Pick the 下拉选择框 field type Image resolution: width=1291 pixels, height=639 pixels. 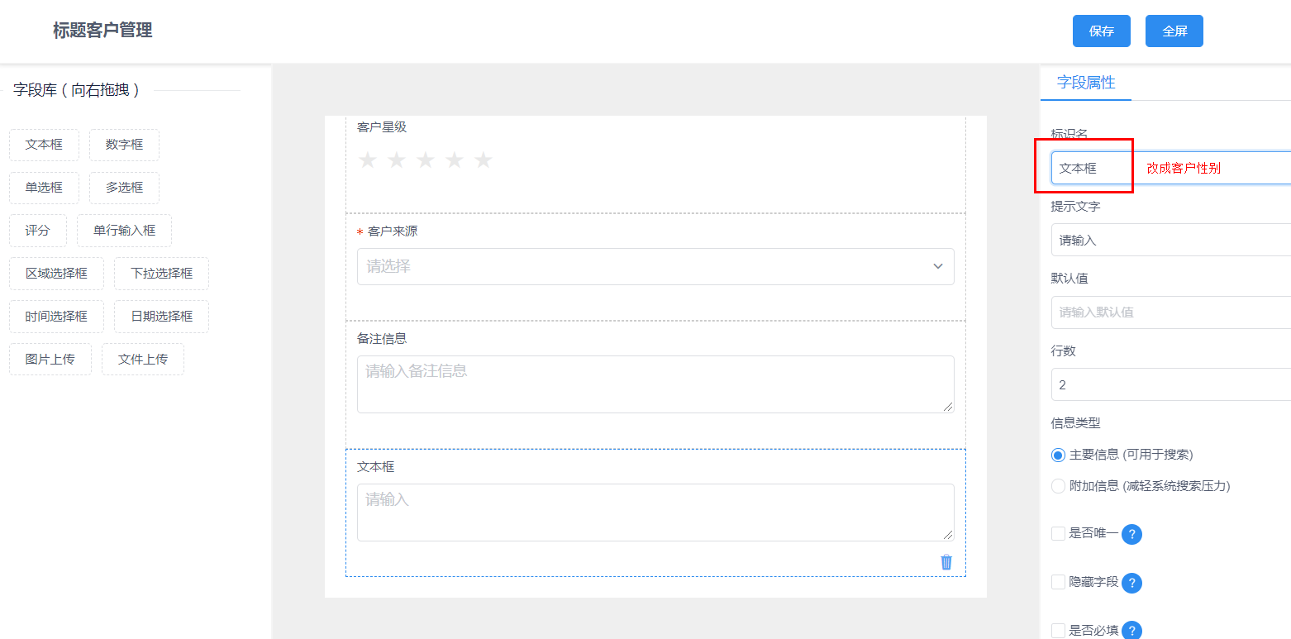point(161,274)
